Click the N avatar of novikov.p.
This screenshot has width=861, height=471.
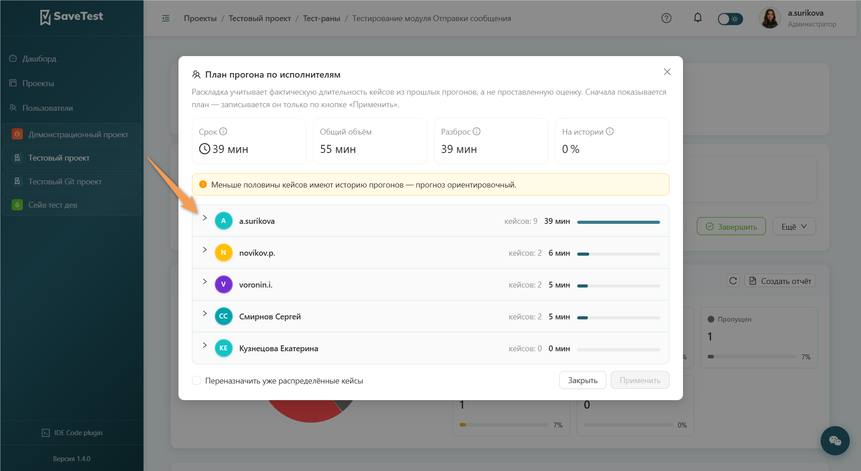pyautogui.click(x=223, y=253)
